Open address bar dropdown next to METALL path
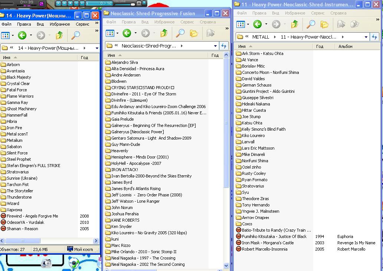383x271 pixels. click(x=366, y=37)
